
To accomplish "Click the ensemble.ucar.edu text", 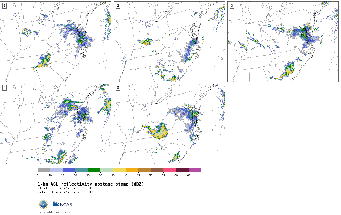I will coord(55,212).
